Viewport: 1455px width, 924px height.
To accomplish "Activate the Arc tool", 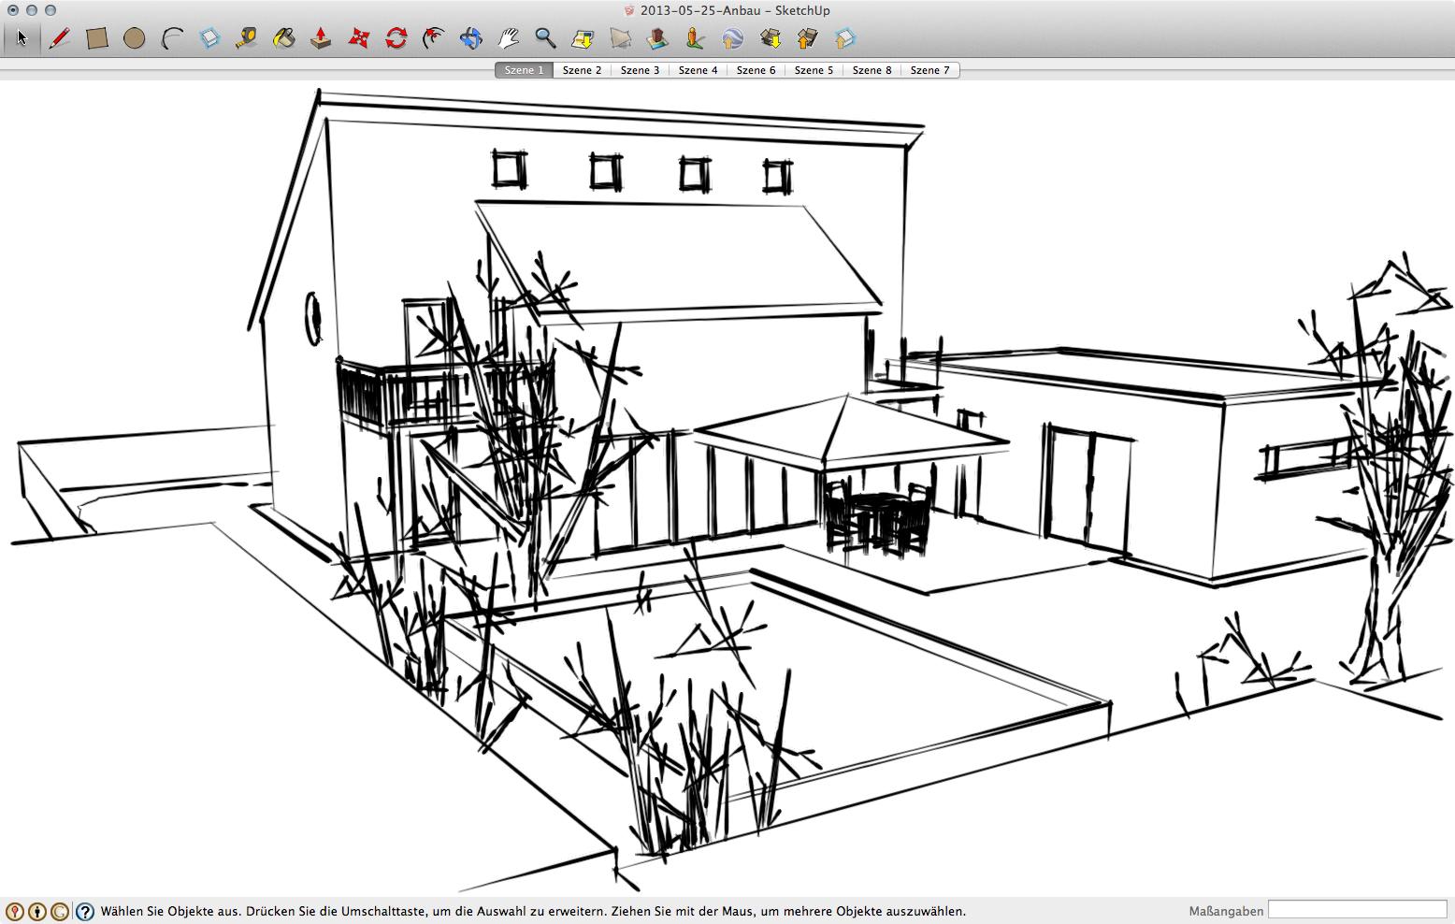I will pos(172,38).
